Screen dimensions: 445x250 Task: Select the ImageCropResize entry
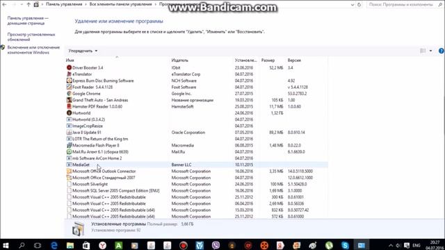pos(196,126)
